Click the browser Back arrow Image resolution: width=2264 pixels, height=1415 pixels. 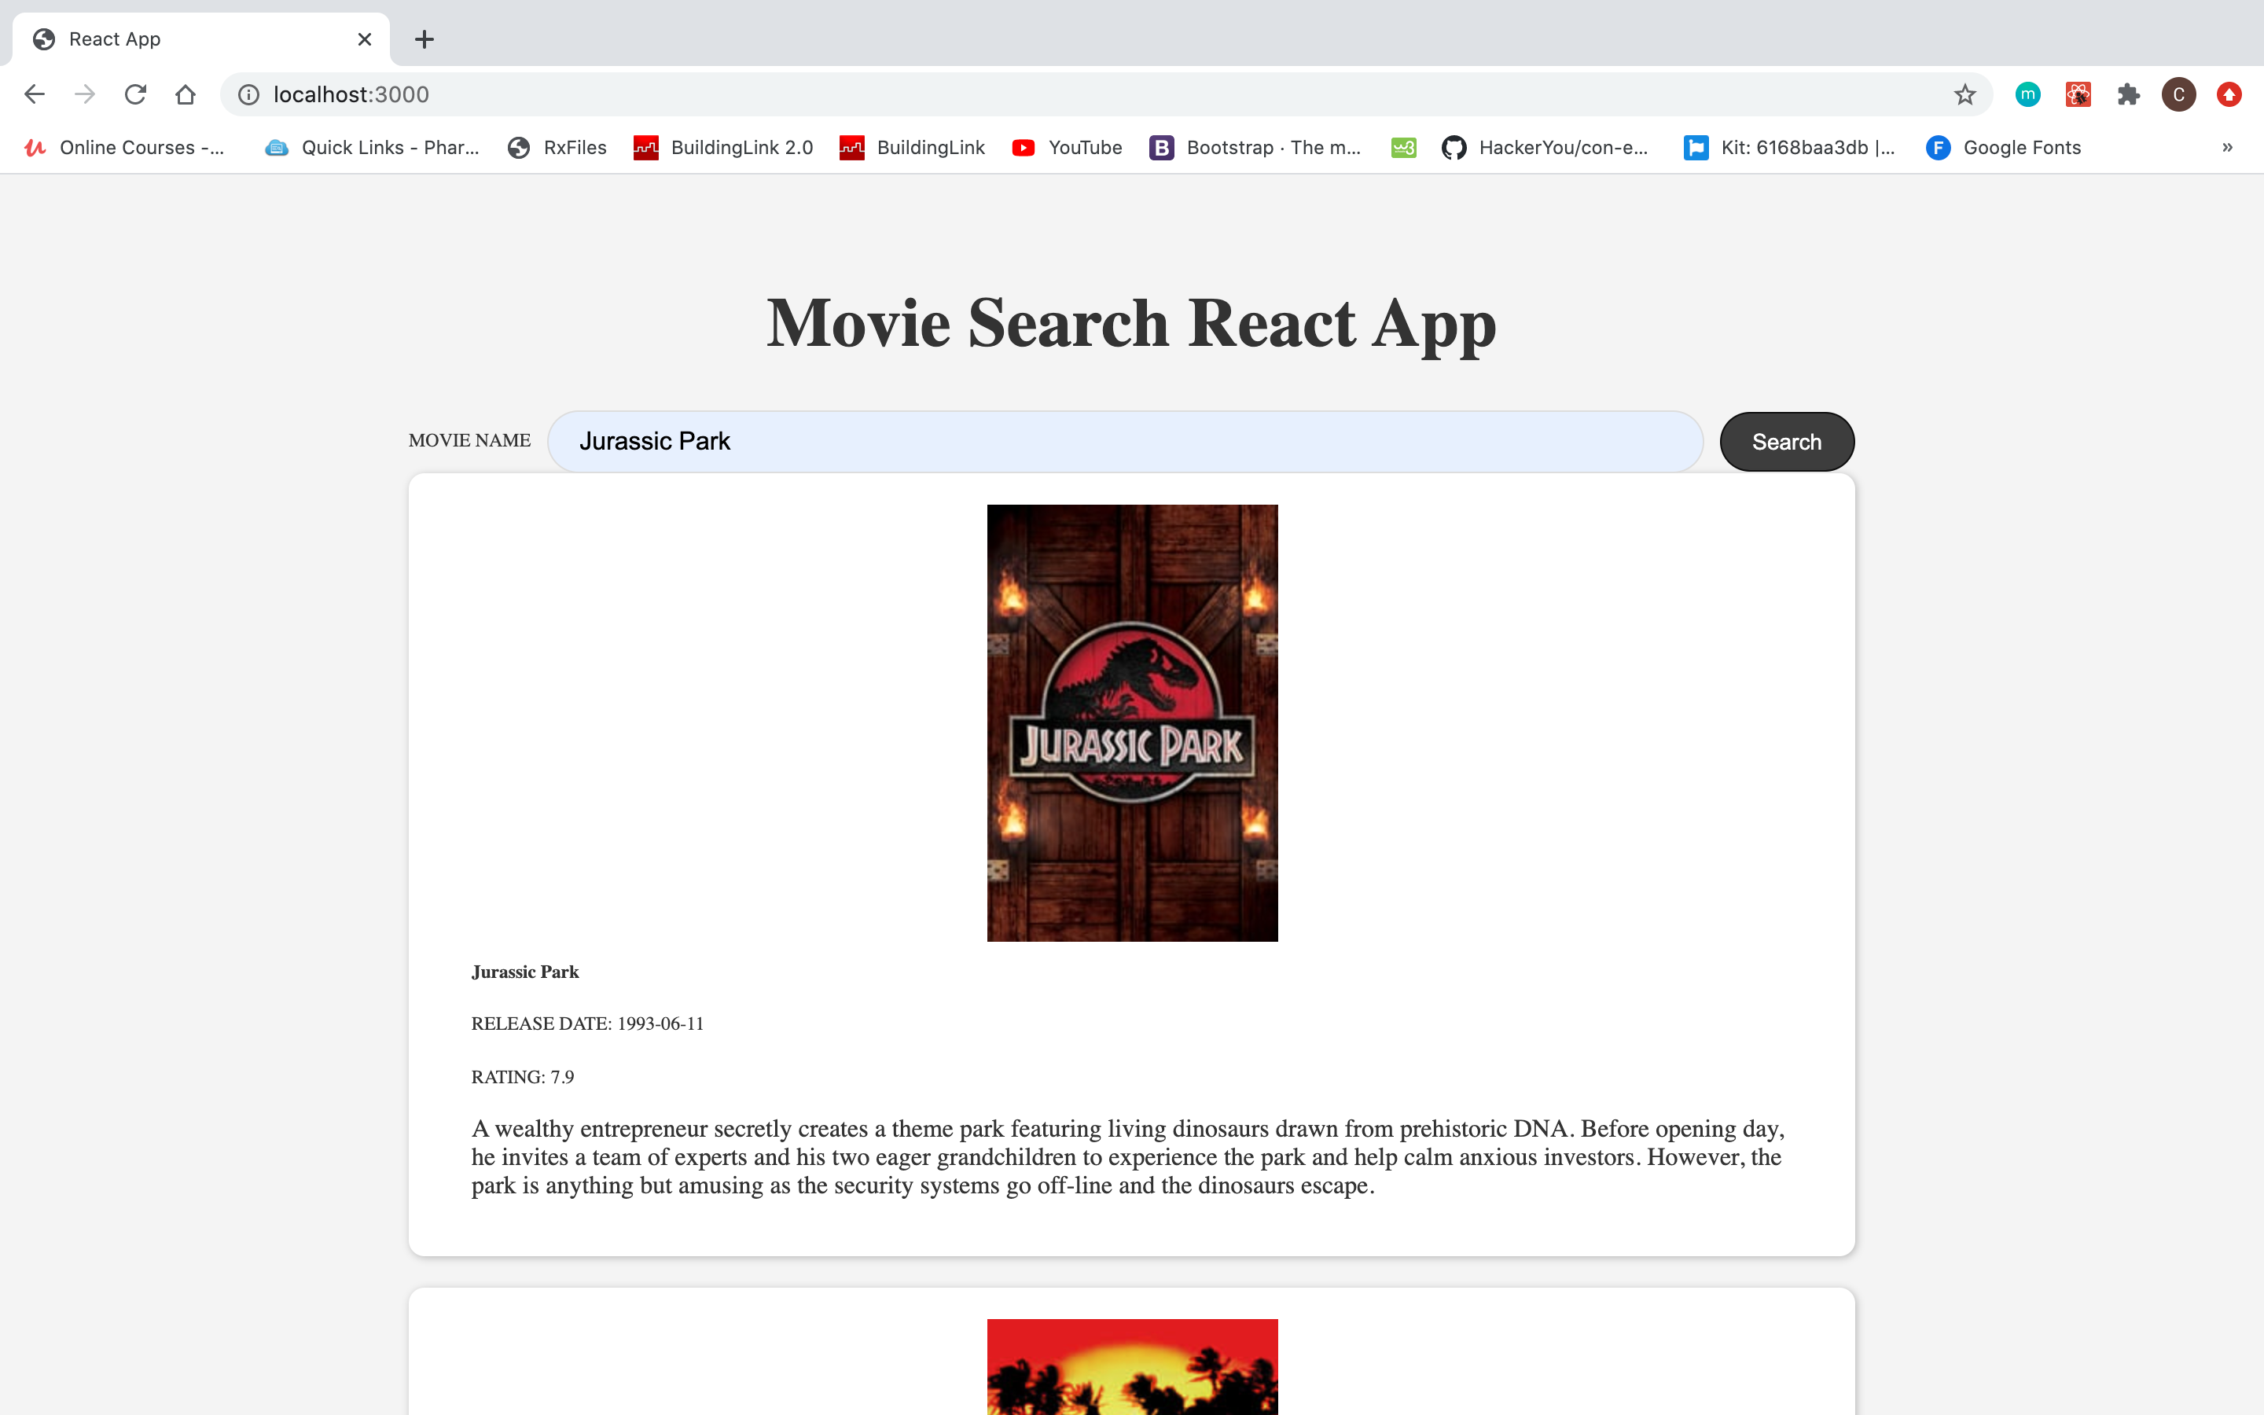click(x=35, y=94)
